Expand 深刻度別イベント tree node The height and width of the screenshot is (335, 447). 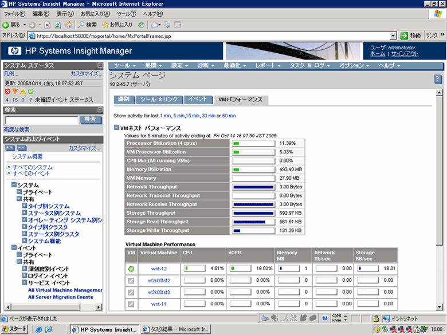coord(25,269)
